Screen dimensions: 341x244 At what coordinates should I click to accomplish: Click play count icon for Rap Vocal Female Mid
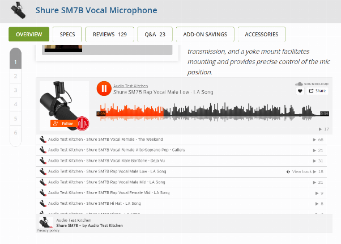click(317, 193)
